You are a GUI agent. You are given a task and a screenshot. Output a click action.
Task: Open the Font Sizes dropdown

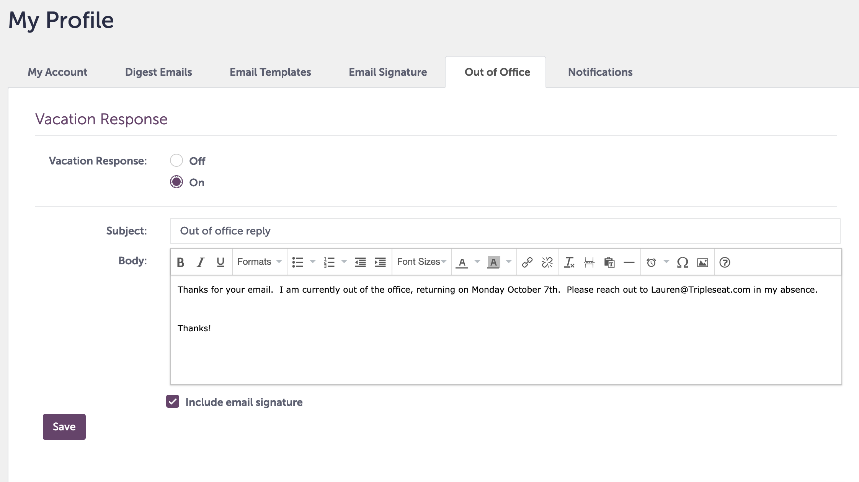coord(422,262)
